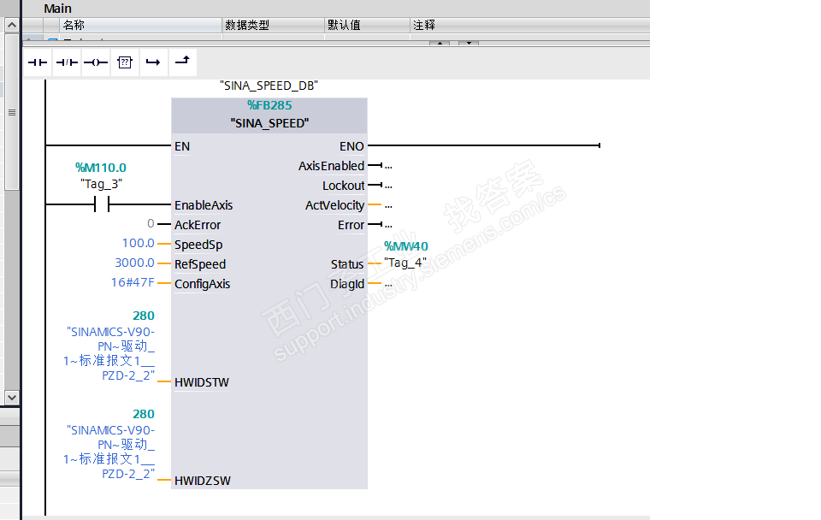Image resolution: width=821 pixels, height=520 pixels.
Task: Expand the interface table with the down arrow
Action: (469, 43)
